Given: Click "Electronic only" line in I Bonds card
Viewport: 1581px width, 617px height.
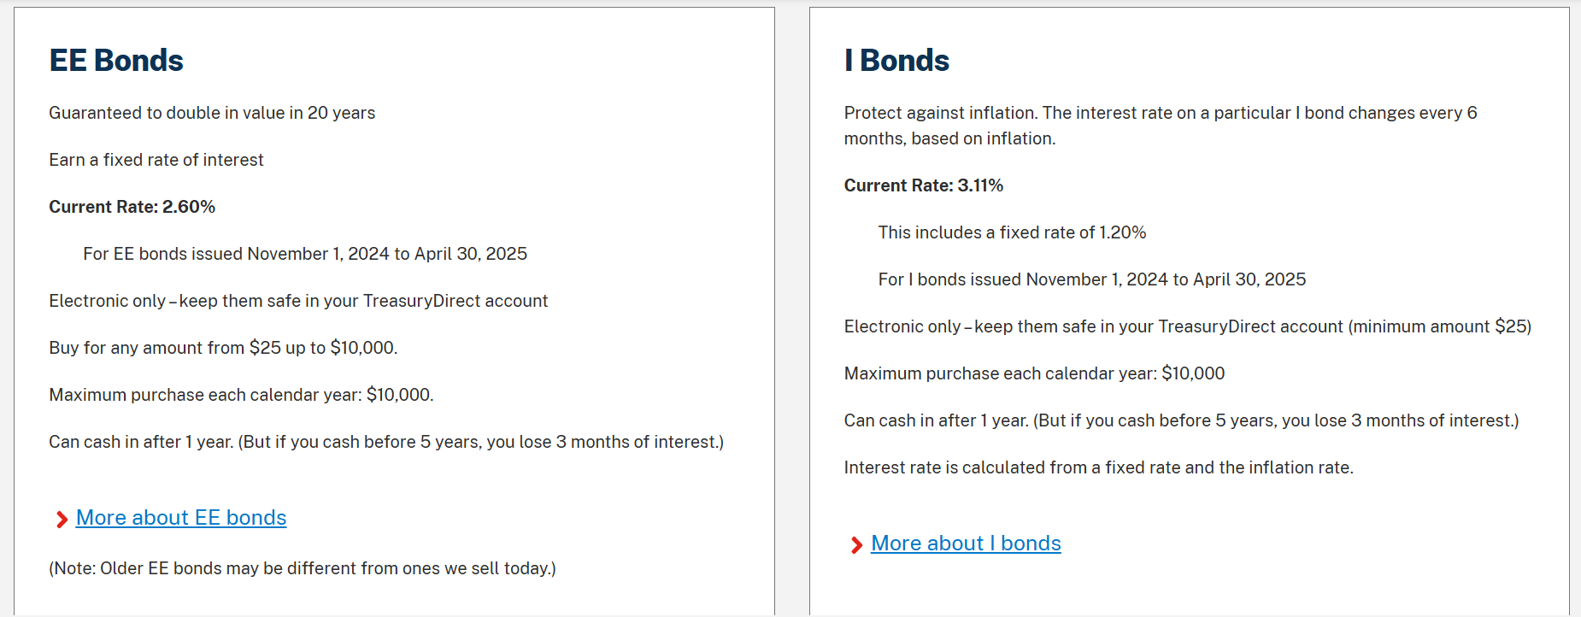Looking at the screenshot, I should [x=1187, y=326].
